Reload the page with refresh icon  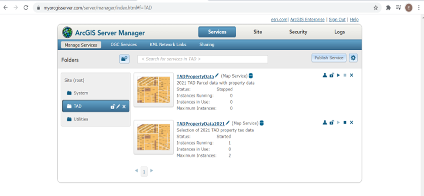coord(26,8)
